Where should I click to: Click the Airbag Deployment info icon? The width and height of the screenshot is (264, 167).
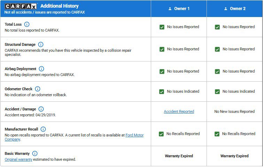click(41, 69)
